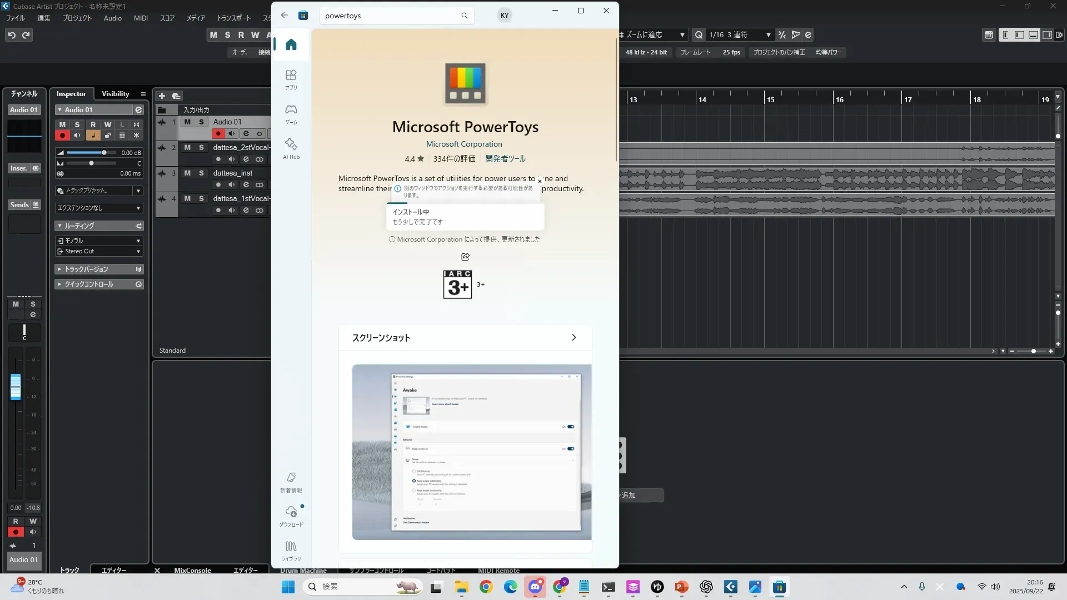Open the Library icon in Store sidebar

(x=291, y=550)
